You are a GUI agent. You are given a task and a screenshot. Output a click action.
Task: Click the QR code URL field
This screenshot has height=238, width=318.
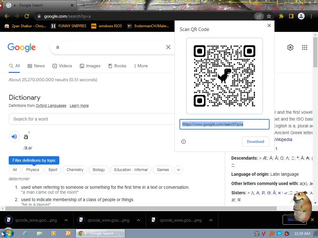(224, 124)
